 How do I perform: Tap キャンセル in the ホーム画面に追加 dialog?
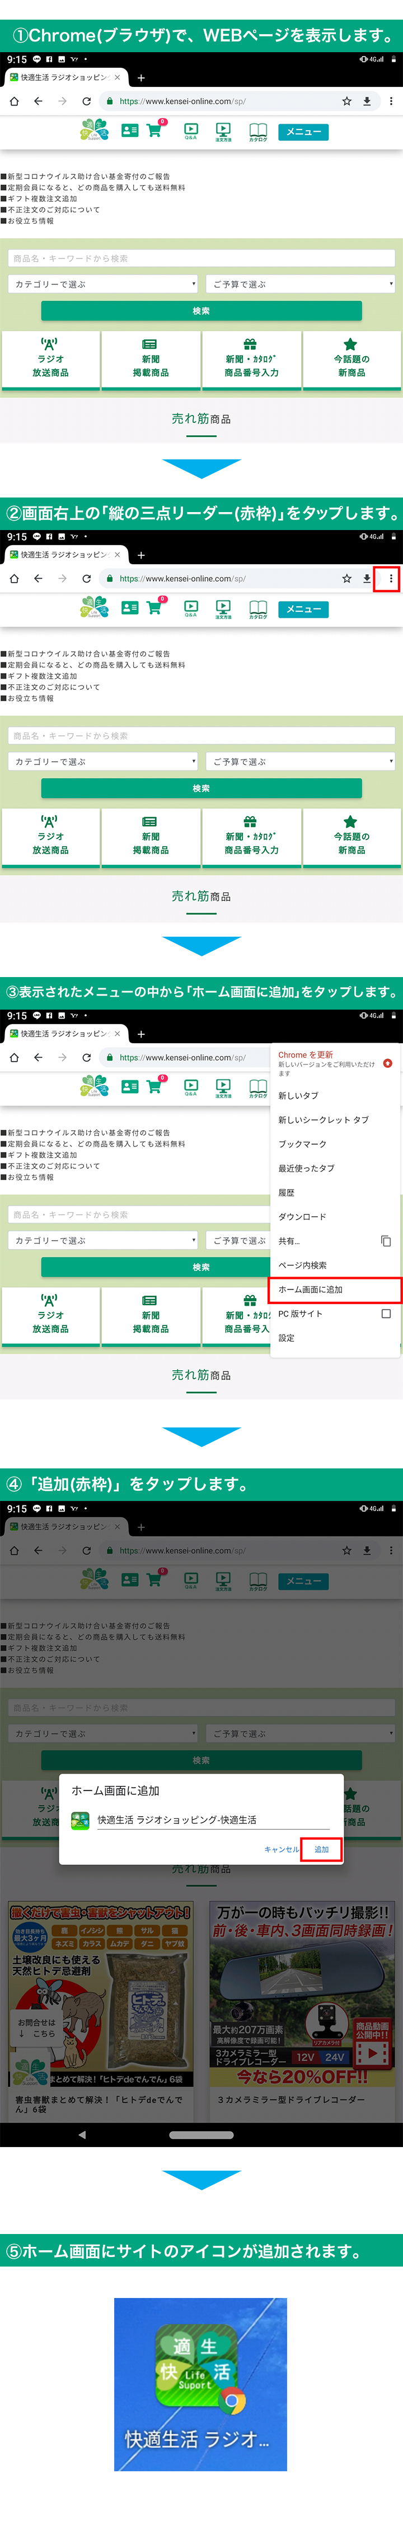coord(281,1849)
